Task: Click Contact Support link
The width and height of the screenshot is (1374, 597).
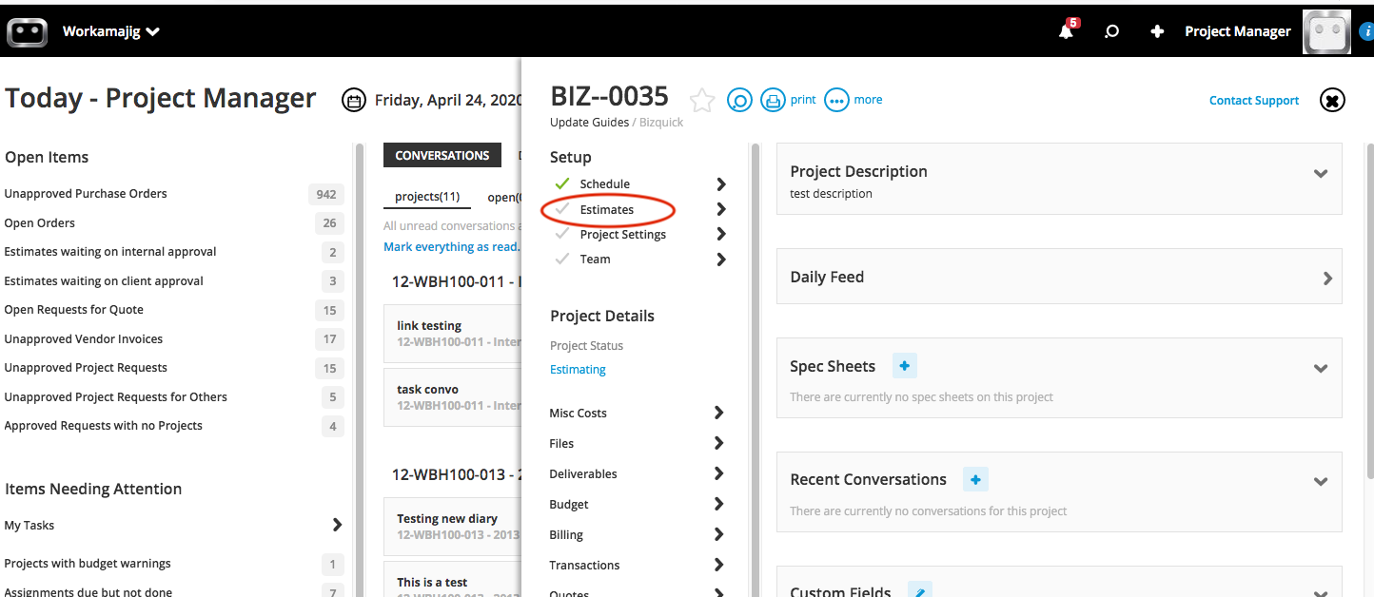Action: point(1254,101)
